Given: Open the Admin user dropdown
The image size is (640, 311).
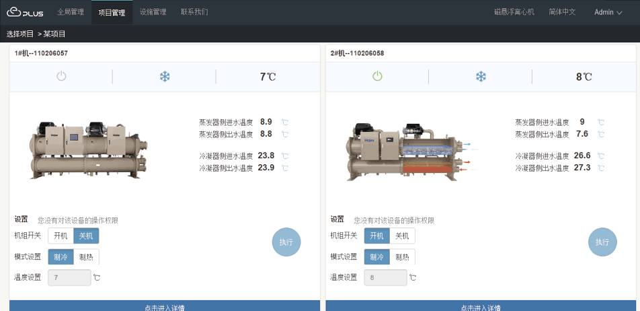Looking at the screenshot, I should click(x=608, y=12).
